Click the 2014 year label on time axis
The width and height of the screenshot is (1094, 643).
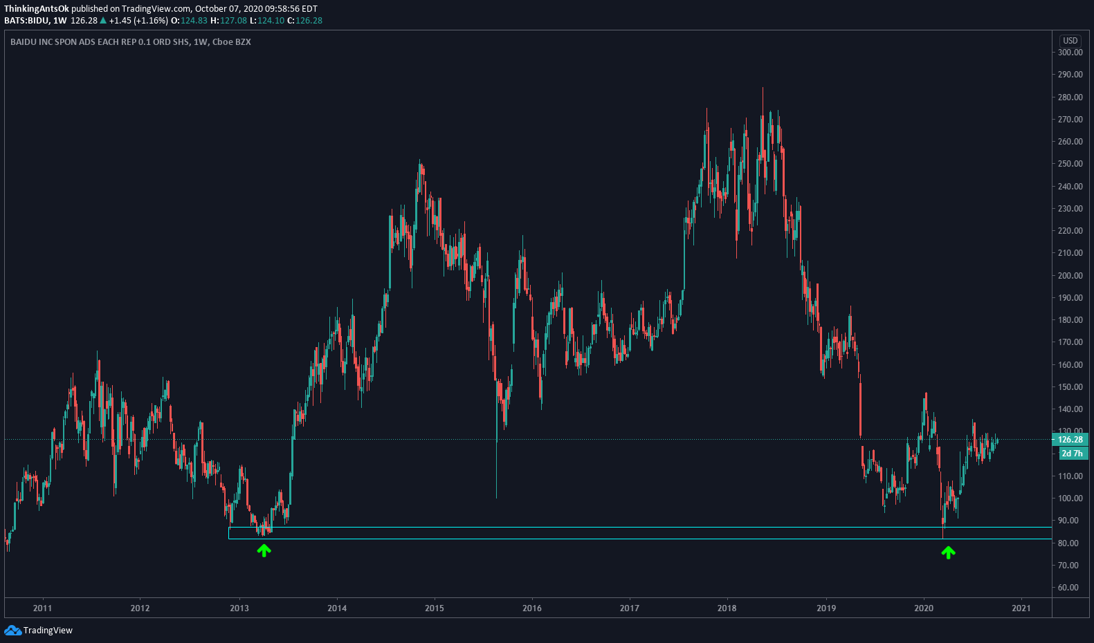[x=337, y=608]
